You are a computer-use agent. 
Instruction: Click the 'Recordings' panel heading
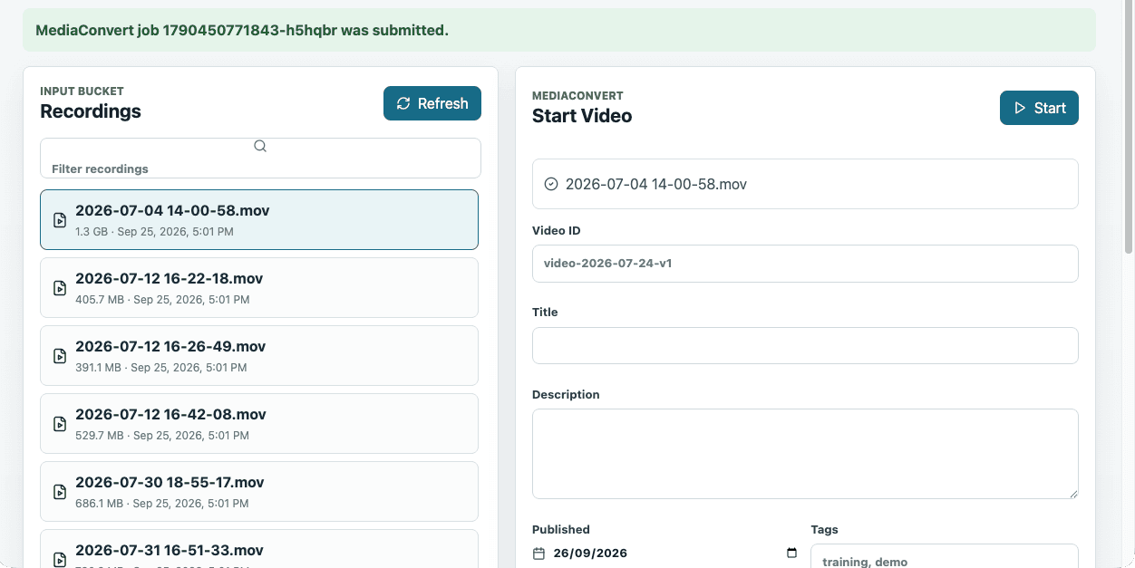click(91, 111)
